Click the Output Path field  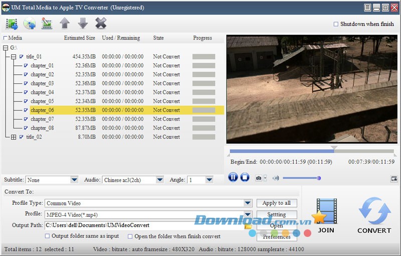(x=144, y=225)
